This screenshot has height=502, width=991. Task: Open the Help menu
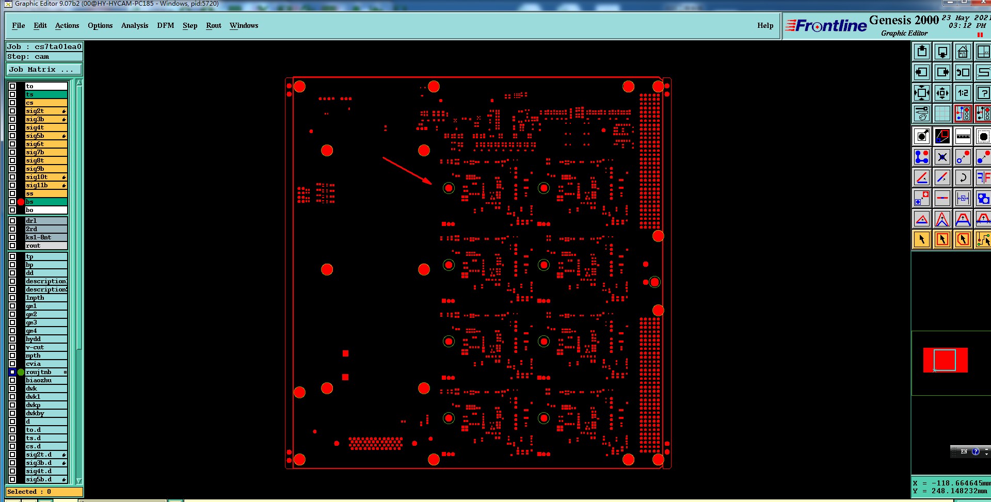[765, 25]
